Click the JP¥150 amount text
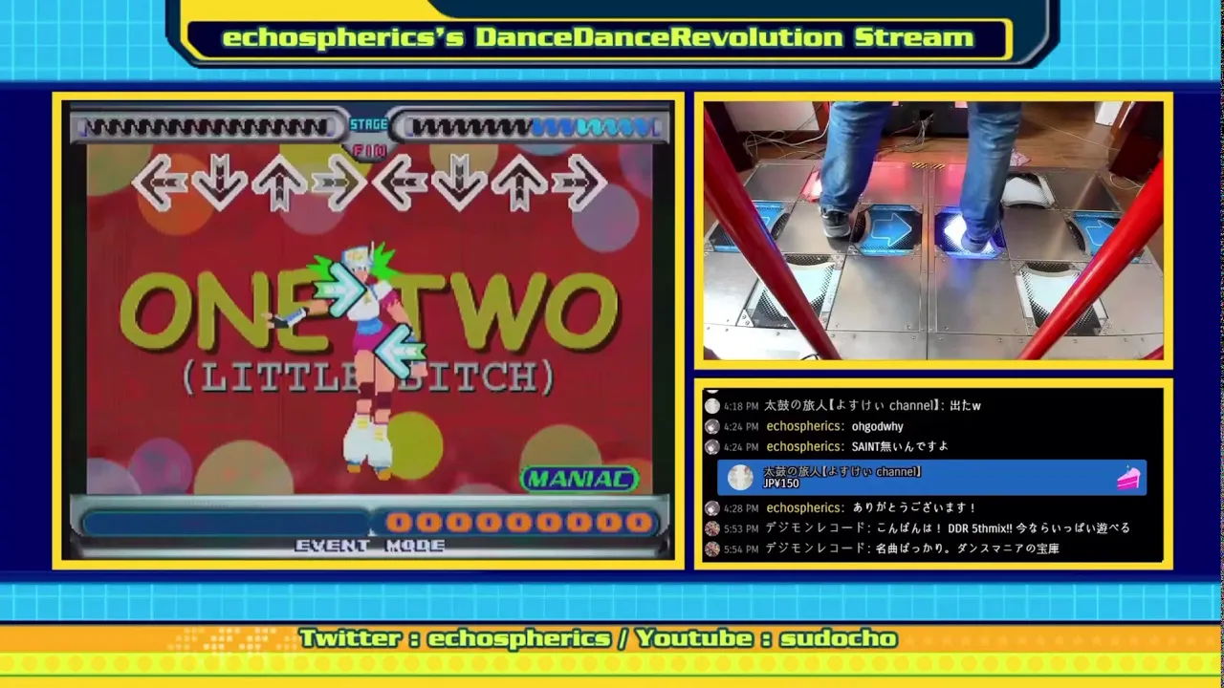Image resolution: width=1224 pixels, height=688 pixels. tap(781, 484)
